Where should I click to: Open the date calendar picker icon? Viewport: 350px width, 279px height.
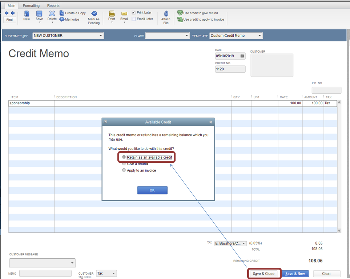pyautogui.click(x=242, y=56)
